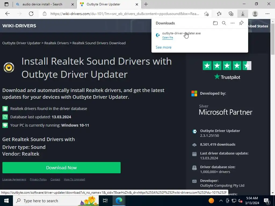Click page vertical scrollbar up arrow
The height and width of the screenshot is (206, 275).
click(273, 21)
